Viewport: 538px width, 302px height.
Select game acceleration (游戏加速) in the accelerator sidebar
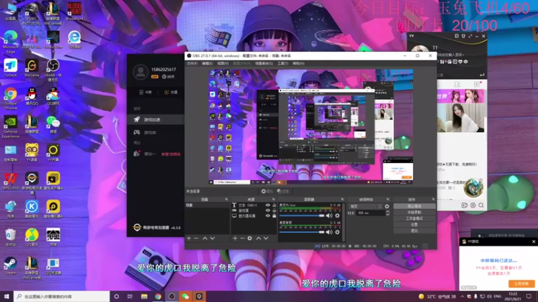(155, 119)
